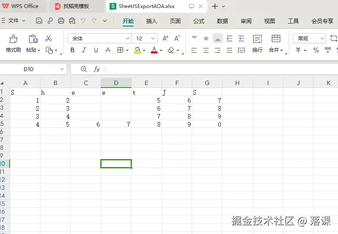Switch to the 数据 ribbon tab
The width and height of the screenshot is (338, 234).
point(222,21)
